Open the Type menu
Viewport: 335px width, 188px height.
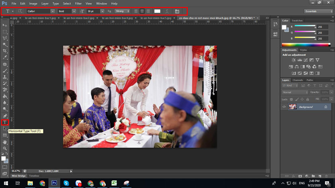coord(55,4)
